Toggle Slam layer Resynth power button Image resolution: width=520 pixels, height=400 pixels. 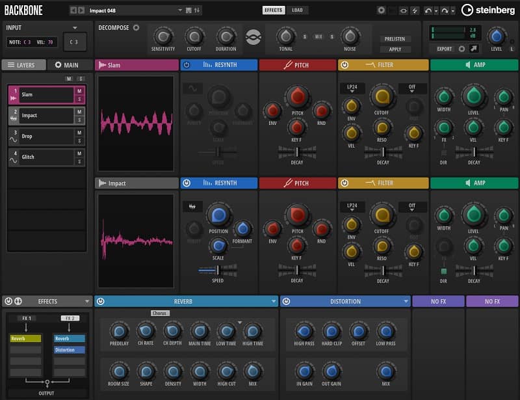coord(187,65)
